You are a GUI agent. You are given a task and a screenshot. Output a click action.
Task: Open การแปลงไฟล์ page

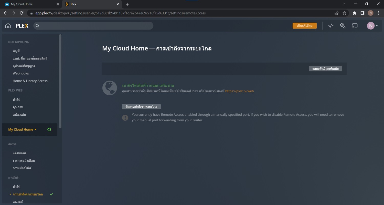point(22,168)
